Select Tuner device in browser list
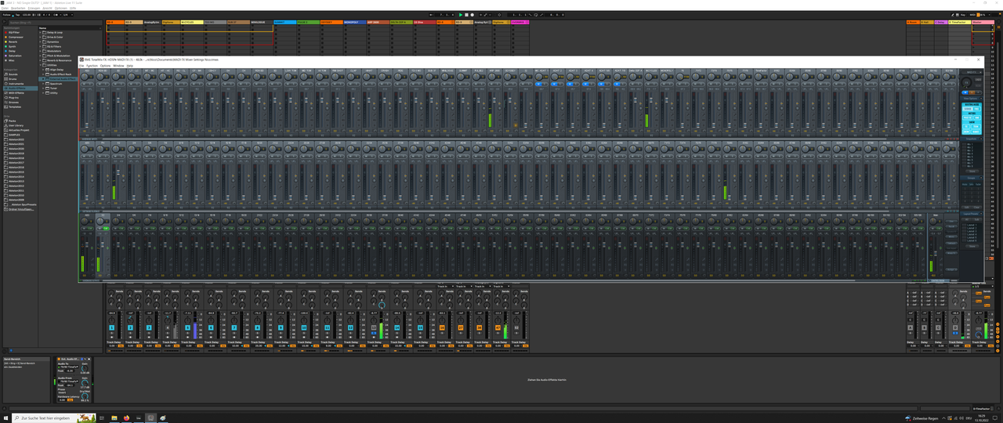 (53, 89)
